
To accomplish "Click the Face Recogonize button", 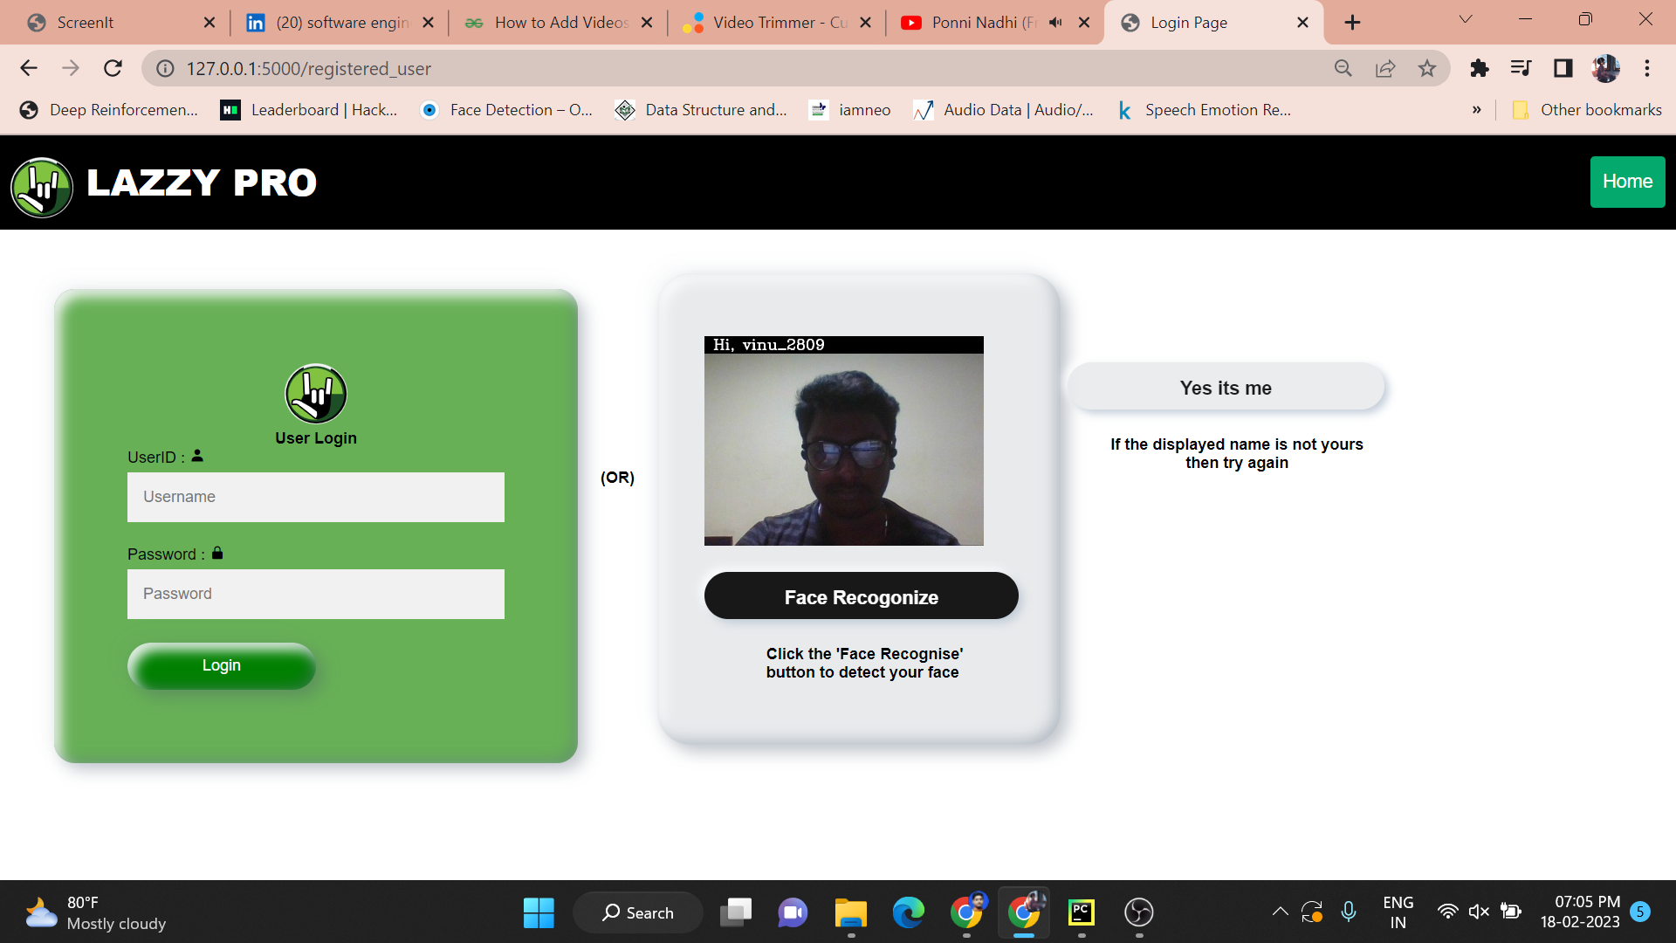I will 861,596.
